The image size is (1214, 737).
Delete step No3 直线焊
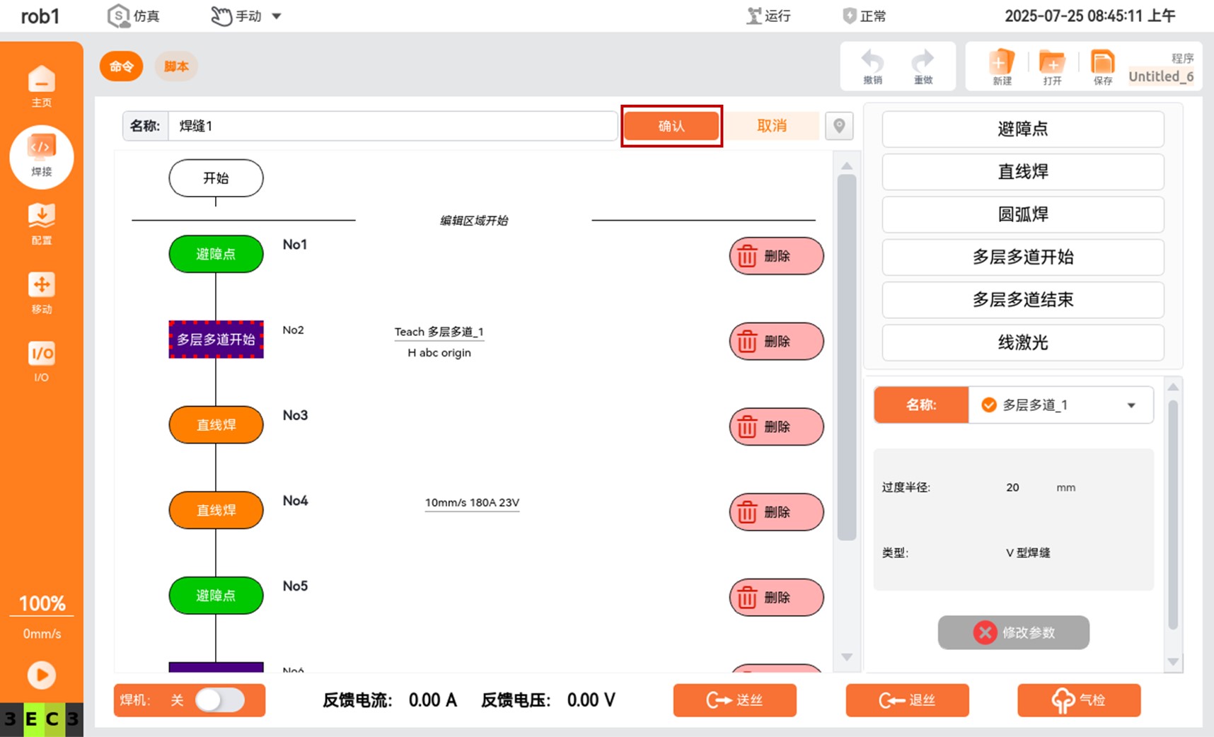click(776, 426)
